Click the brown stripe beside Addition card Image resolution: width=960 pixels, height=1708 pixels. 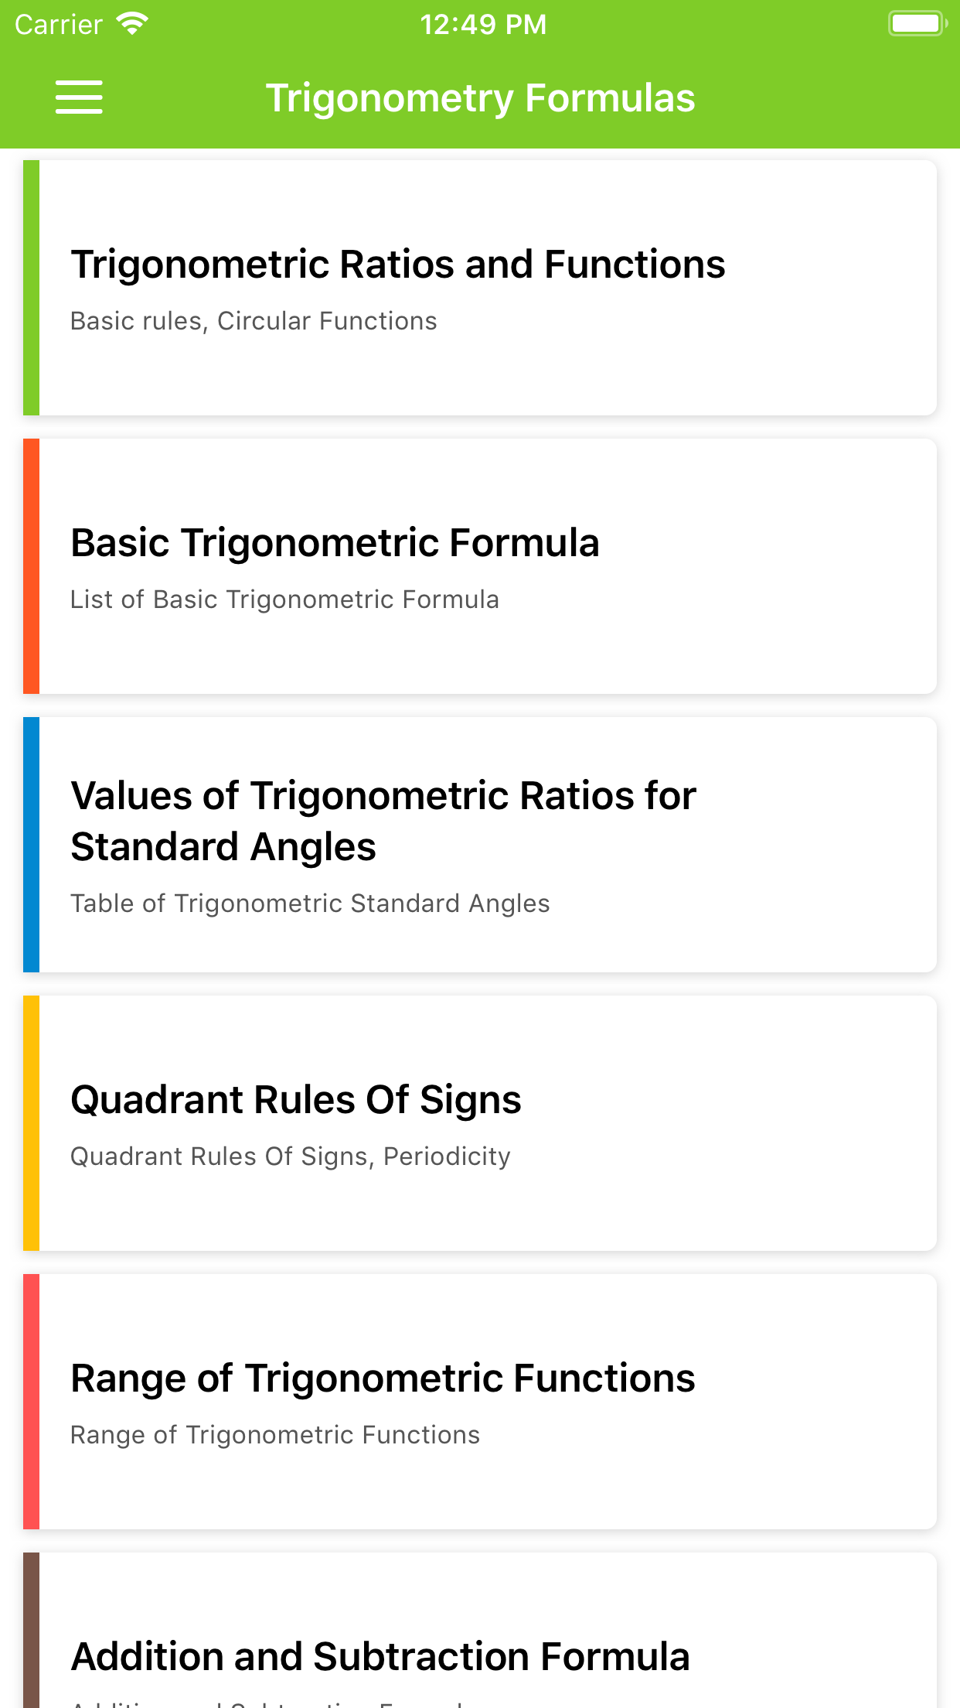(x=31, y=1632)
